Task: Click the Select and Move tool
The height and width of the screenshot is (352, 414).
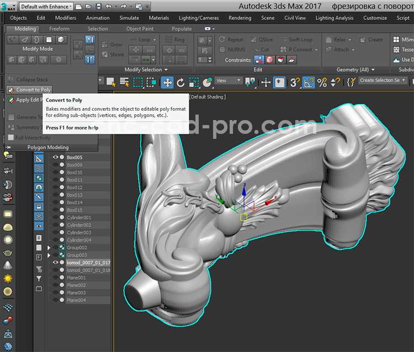Action: (167, 83)
